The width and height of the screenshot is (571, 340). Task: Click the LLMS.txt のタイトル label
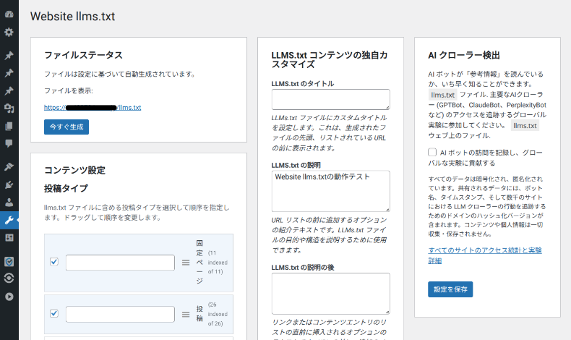click(303, 83)
